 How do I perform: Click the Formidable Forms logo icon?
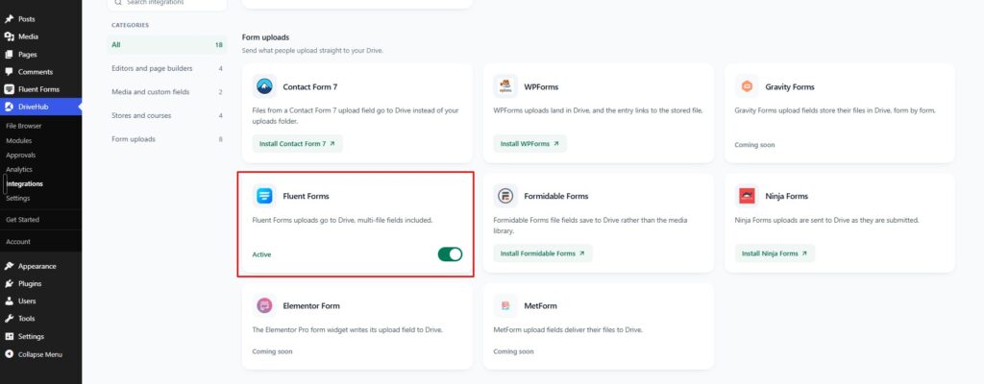pyautogui.click(x=505, y=196)
